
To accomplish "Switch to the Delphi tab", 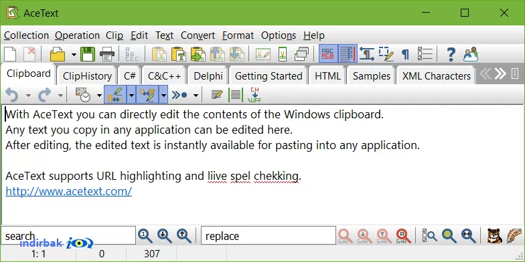I will (208, 76).
